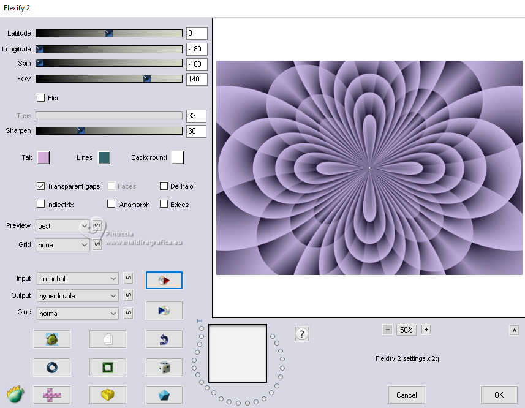
Task: Click the up caret button beside the preview
Action: (x=515, y=330)
